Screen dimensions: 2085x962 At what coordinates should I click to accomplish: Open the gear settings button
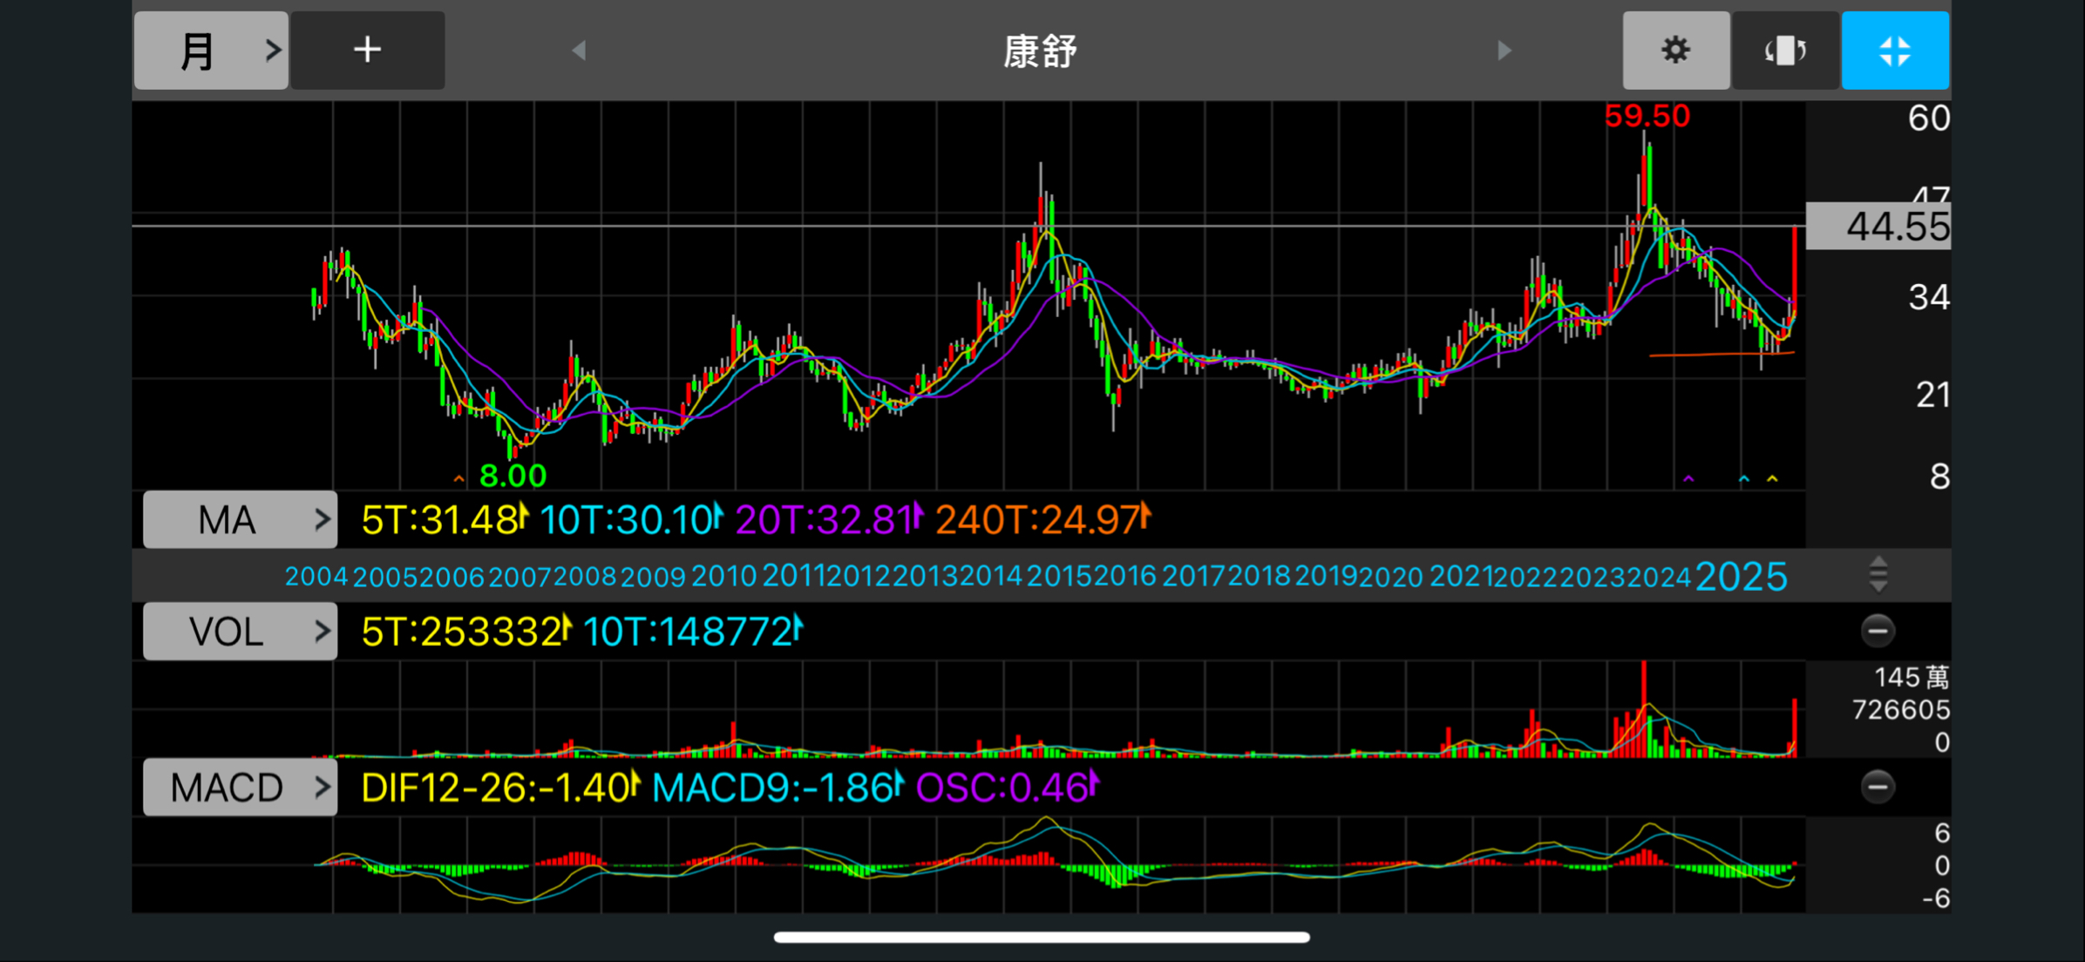pyautogui.click(x=1675, y=51)
